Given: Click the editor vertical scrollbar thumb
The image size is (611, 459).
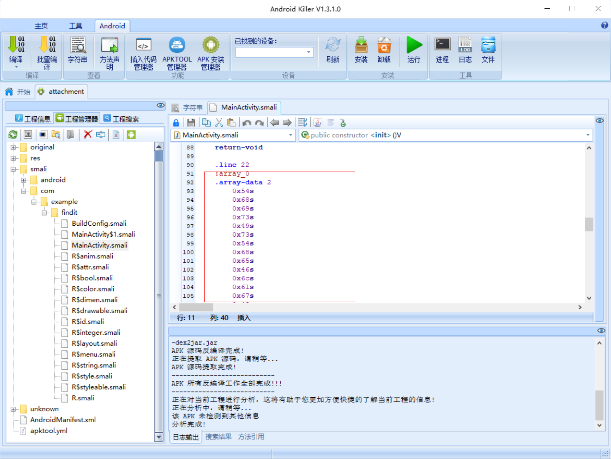Looking at the screenshot, I should [589, 224].
